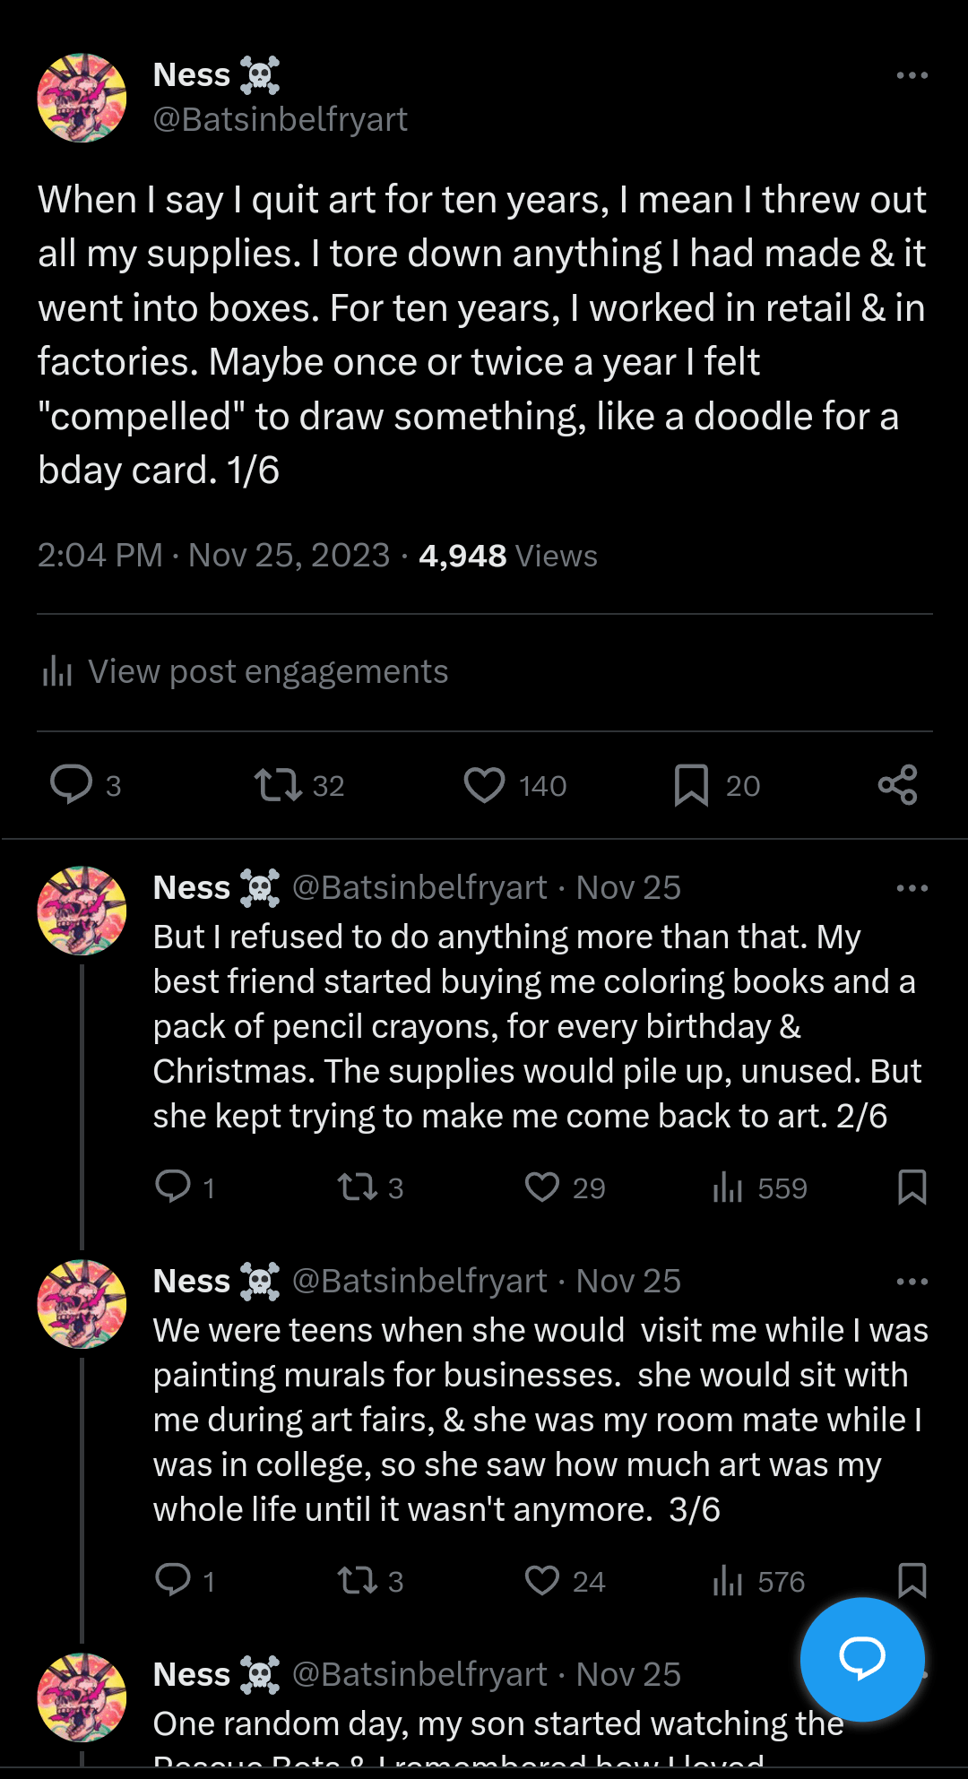This screenshot has width=968, height=1779.
Task: Tap the blue floating reply button
Action: click(x=862, y=1659)
